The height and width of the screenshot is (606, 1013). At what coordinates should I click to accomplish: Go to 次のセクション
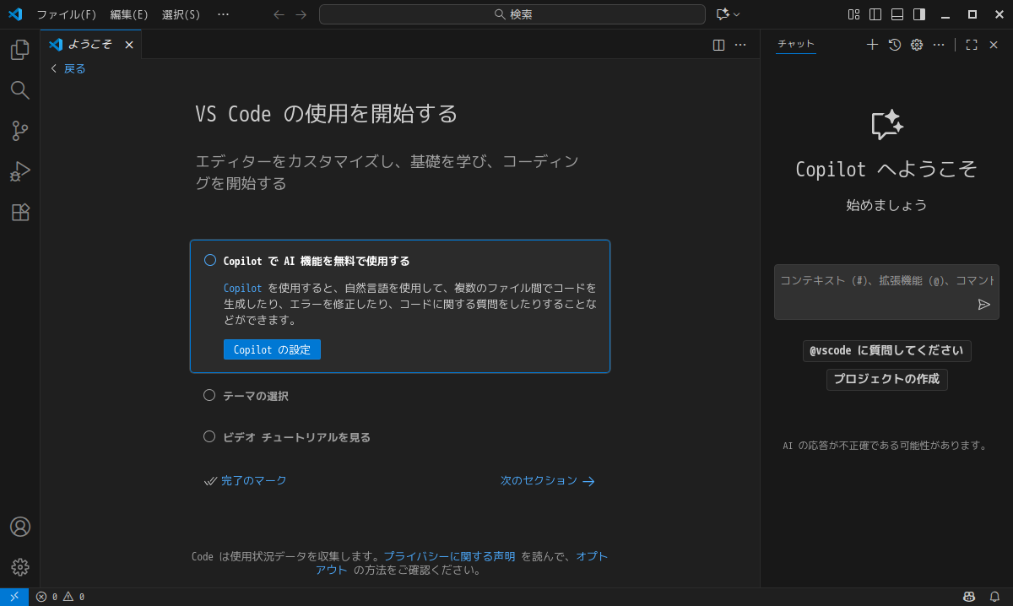(548, 480)
